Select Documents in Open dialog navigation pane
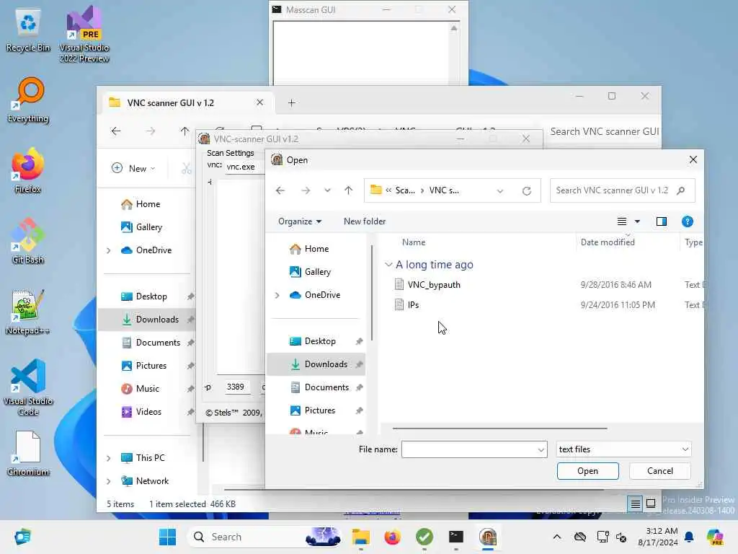738x554 pixels. [x=316, y=387]
